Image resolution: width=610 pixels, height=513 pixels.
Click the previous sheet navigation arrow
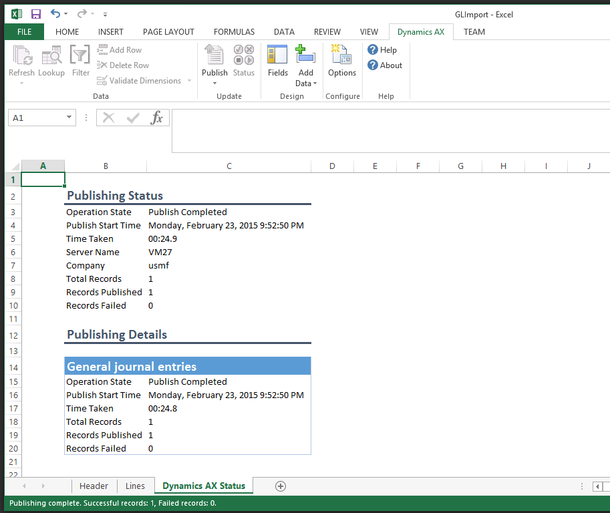click(x=24, y=486)
